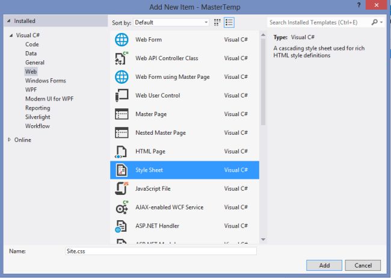This screenshot has width=391, height=278.
Task: Switch to small icons view
Action: pyautogui.click(x=217, y=23)
